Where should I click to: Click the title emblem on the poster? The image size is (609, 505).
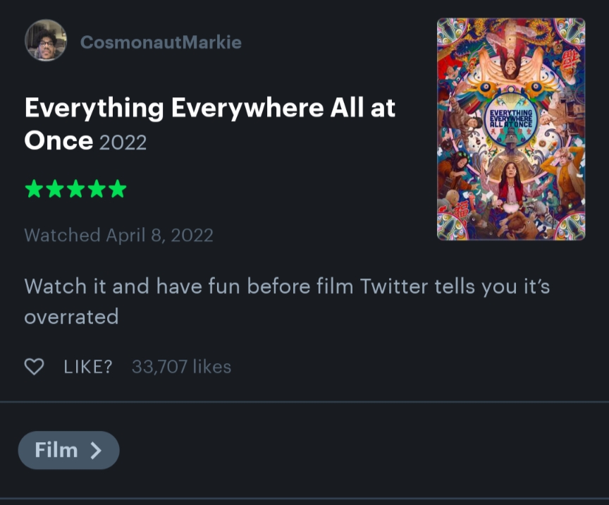coord(511,120)
